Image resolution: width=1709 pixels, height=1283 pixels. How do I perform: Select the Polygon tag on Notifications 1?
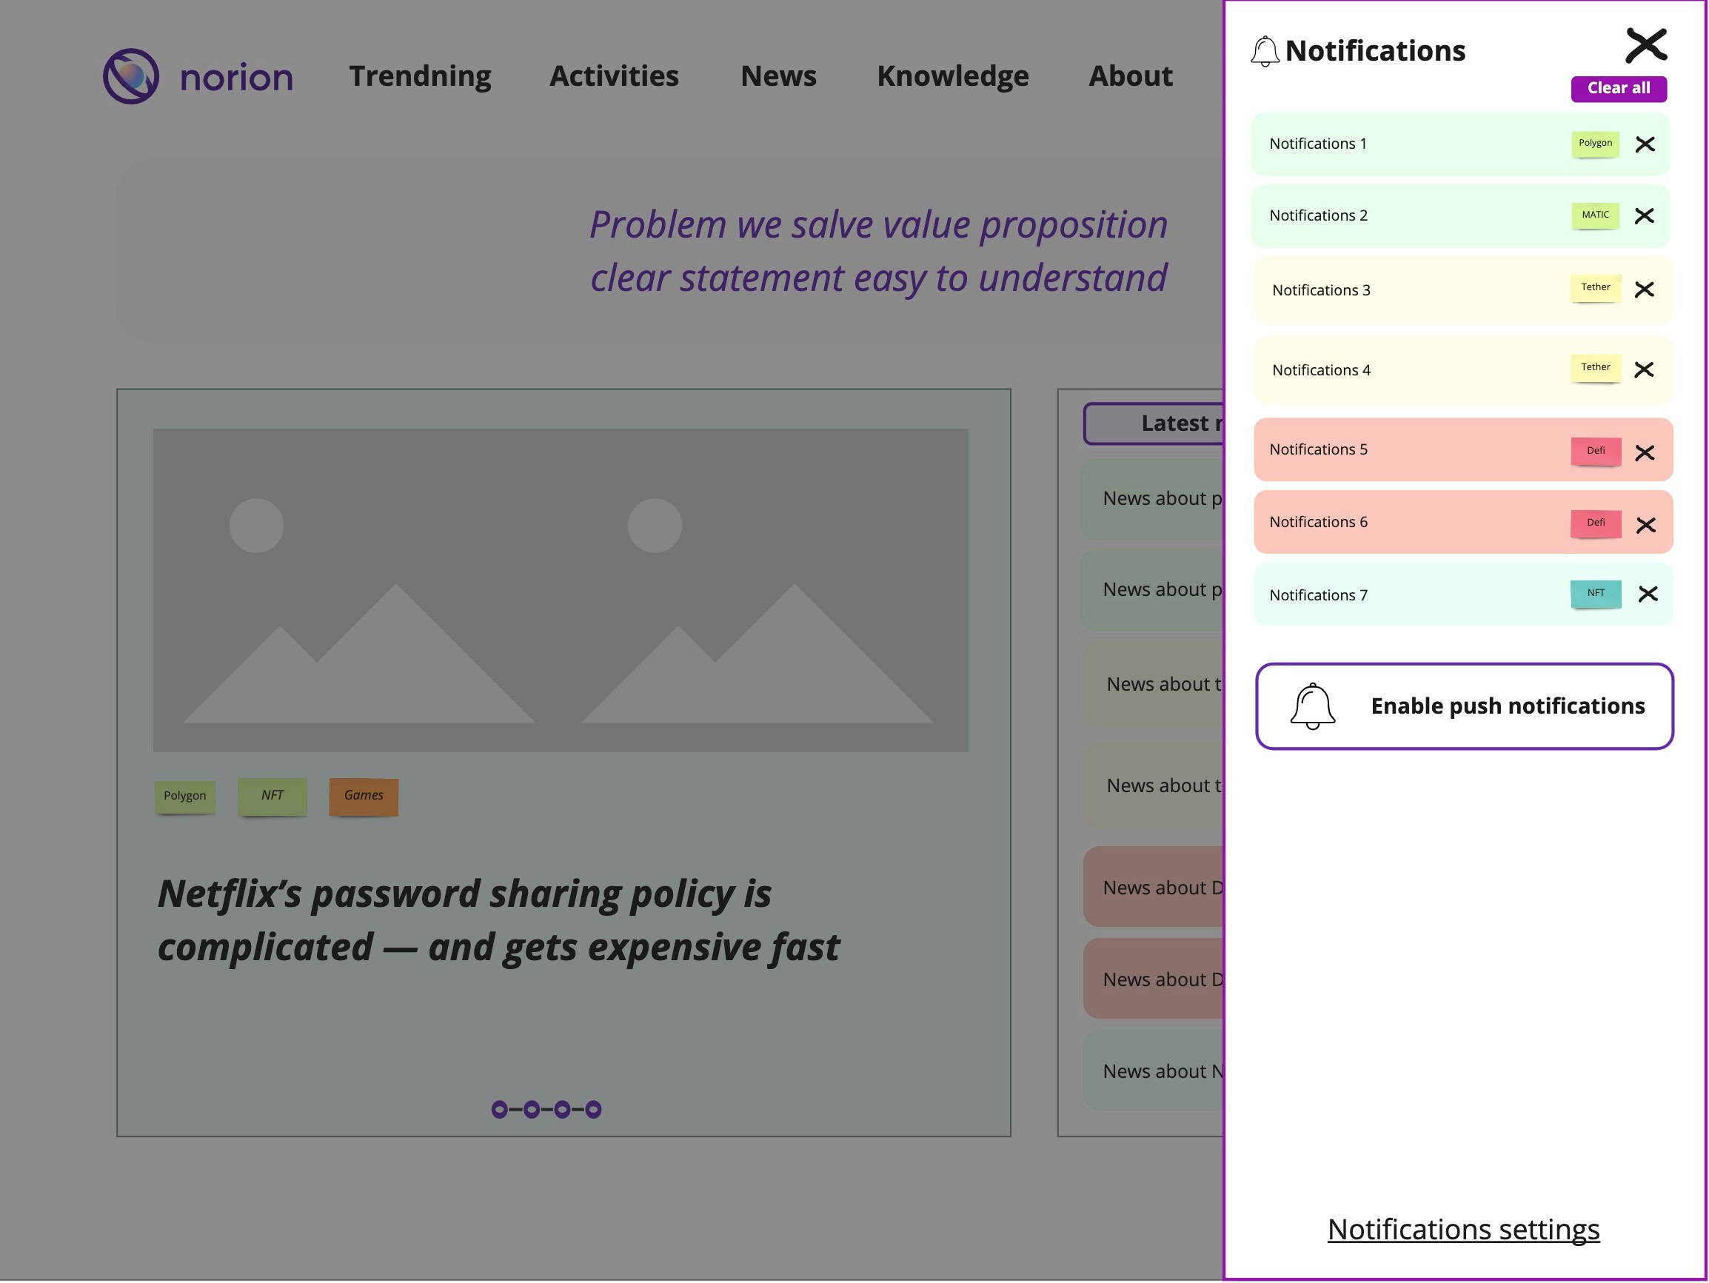[x=1595, y=144]
